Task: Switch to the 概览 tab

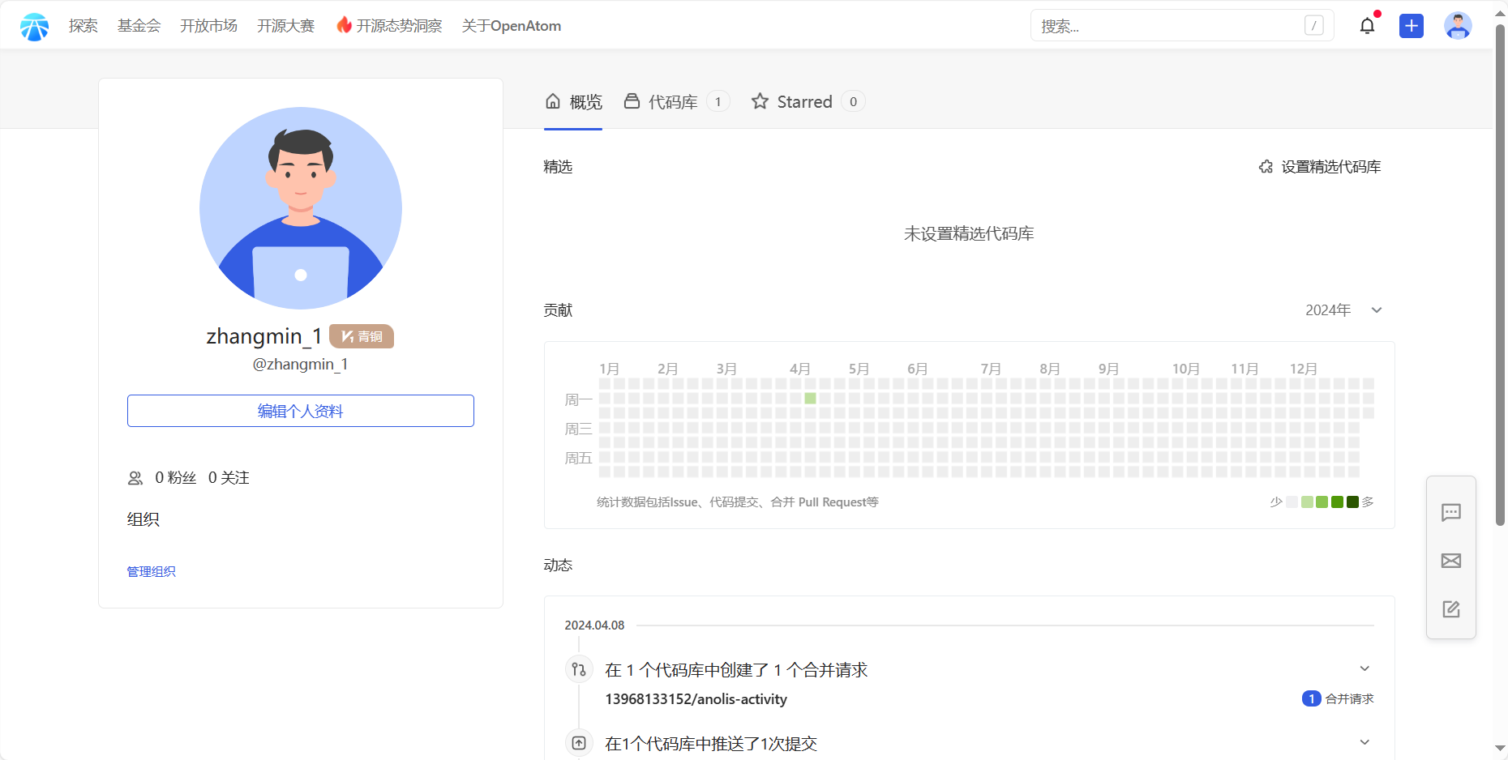Action: 573,102
